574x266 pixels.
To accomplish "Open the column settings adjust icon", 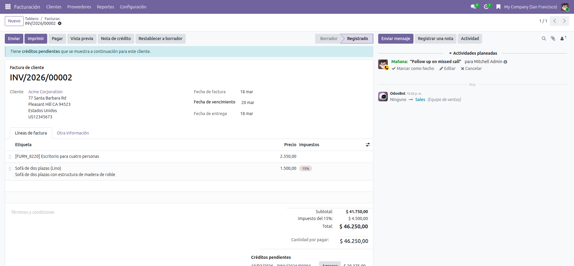I will click(x=368, y=145).
